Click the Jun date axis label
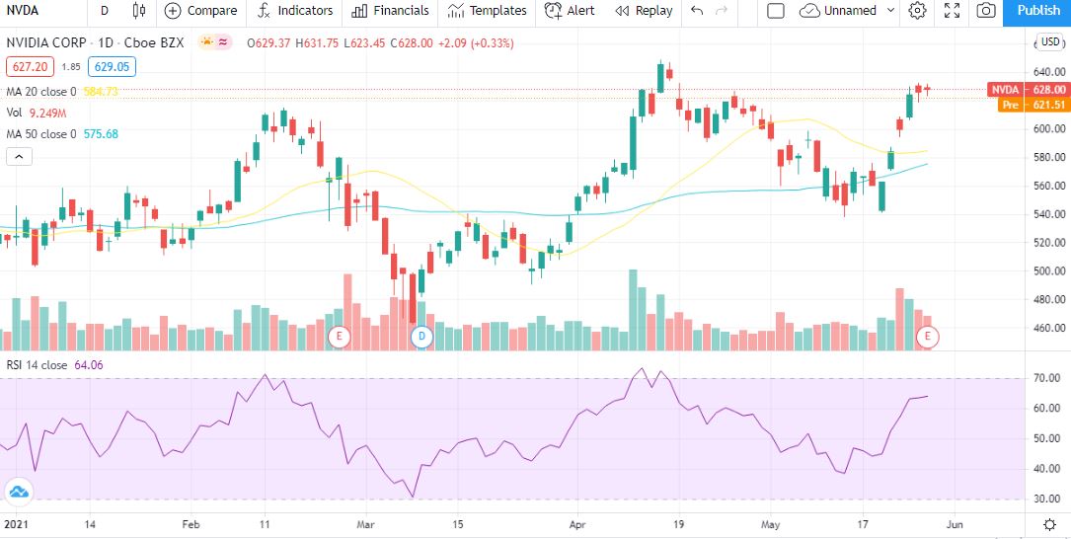The width and height of the screenshot is (1071, 539). (x=955, y=524)
